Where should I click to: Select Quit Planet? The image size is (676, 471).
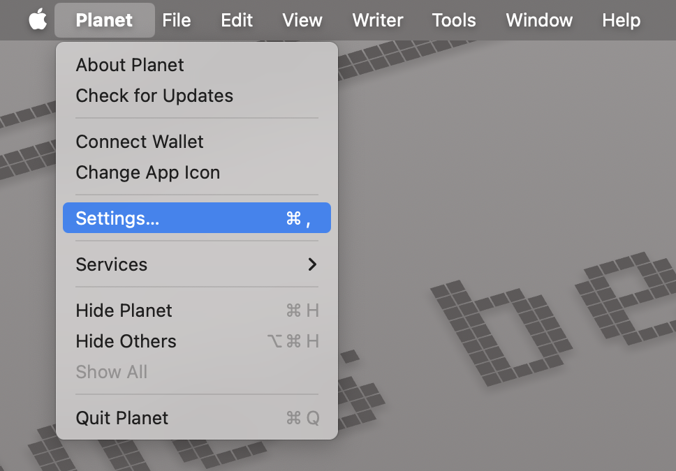(122, 418)
